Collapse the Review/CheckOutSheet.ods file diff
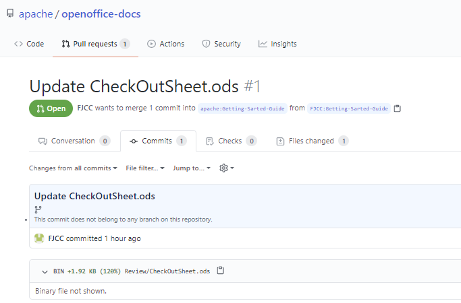The width and height of the screenshot is (461, 303). (x=45, y=271)
